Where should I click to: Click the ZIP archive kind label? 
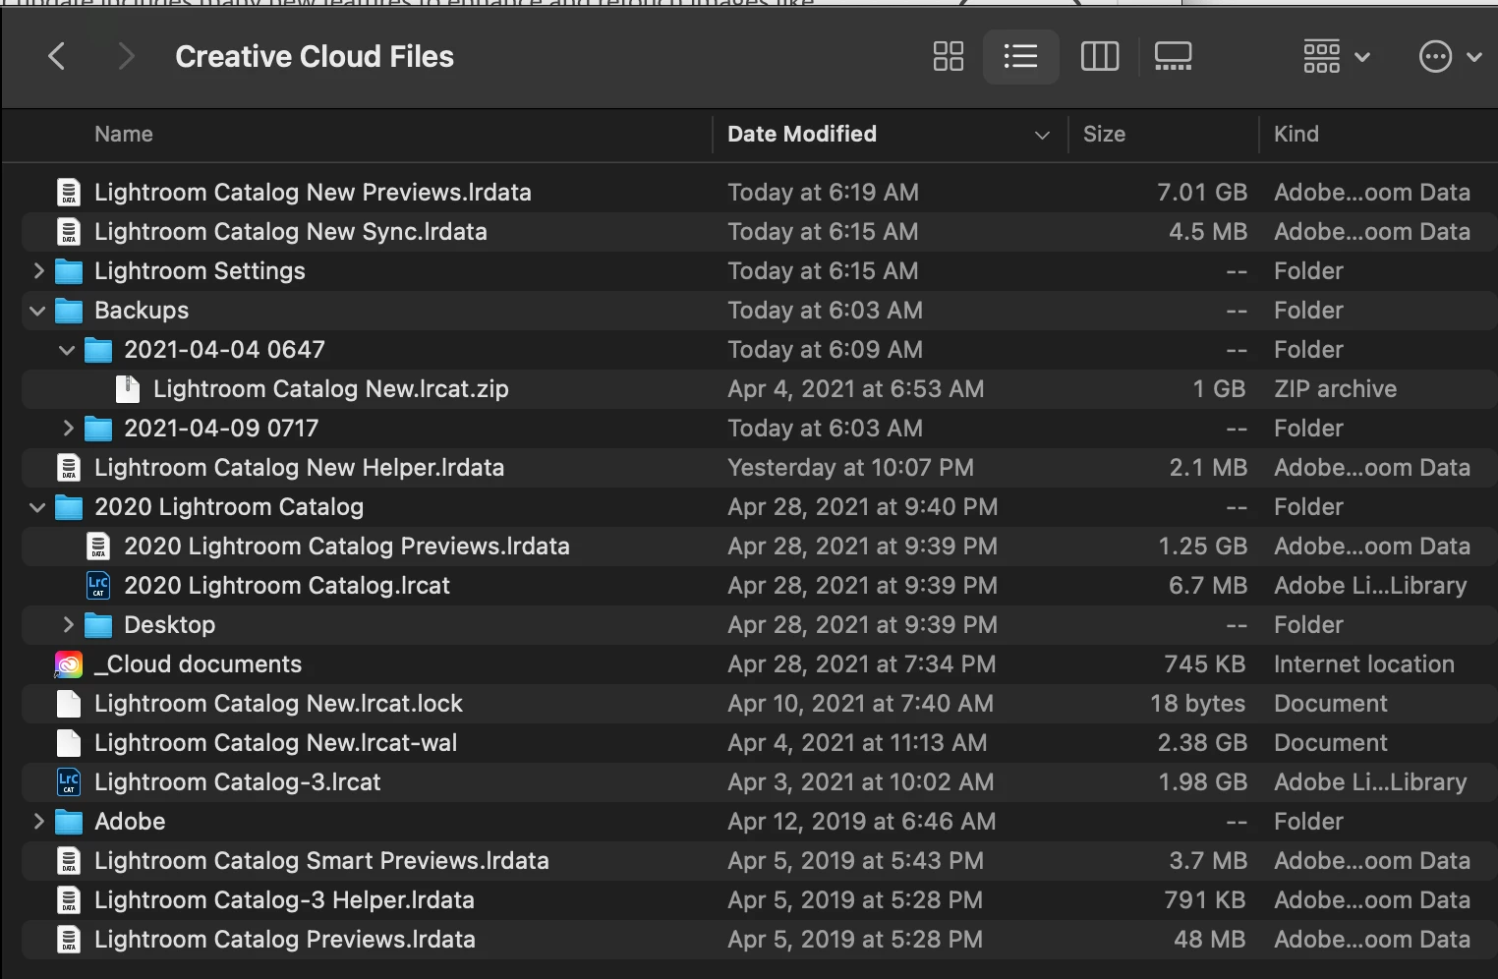(x=1335, y=389)
